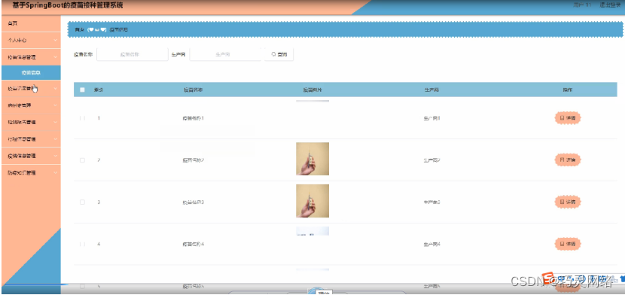Click the 生产商 search input field
The width and height of the screenshot is (625, 295).
(225, 54)
